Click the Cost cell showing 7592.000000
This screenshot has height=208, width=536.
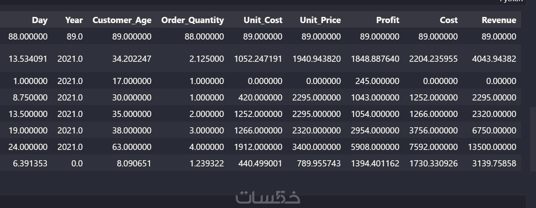tap(433, 147)
